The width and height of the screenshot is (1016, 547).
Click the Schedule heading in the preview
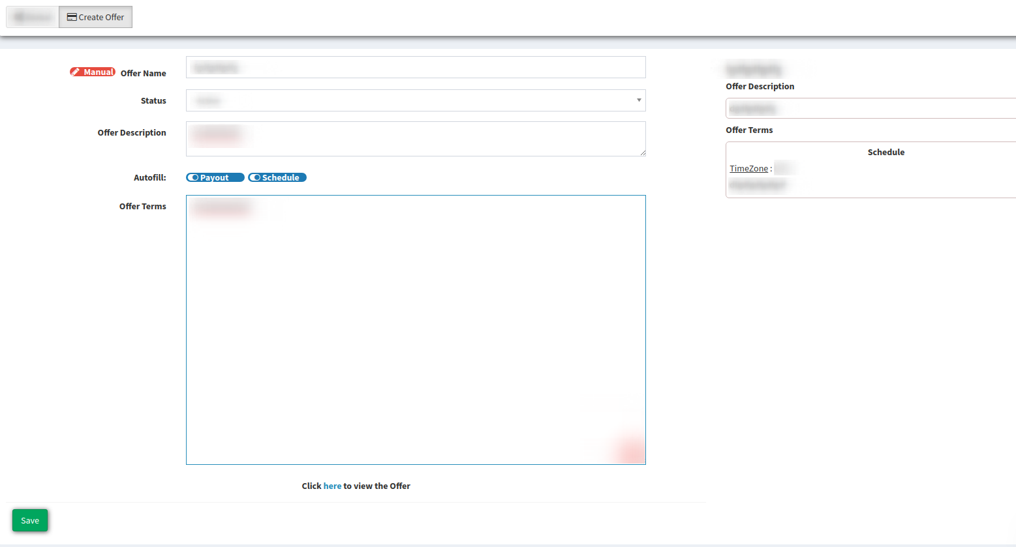[x=885, y=152]
